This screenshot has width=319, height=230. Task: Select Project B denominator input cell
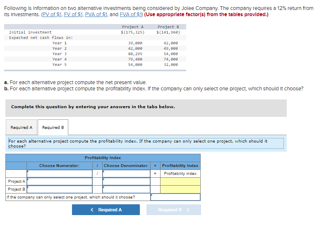click(x=126, y=189)
